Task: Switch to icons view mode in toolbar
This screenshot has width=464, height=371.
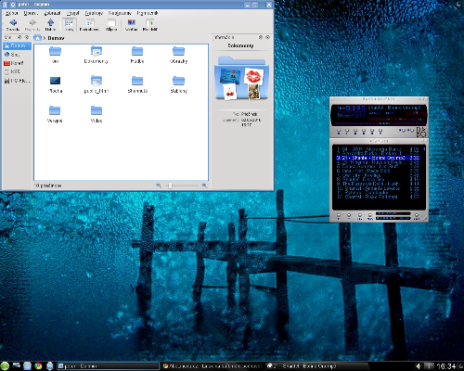Action: (x=69, y=25)
